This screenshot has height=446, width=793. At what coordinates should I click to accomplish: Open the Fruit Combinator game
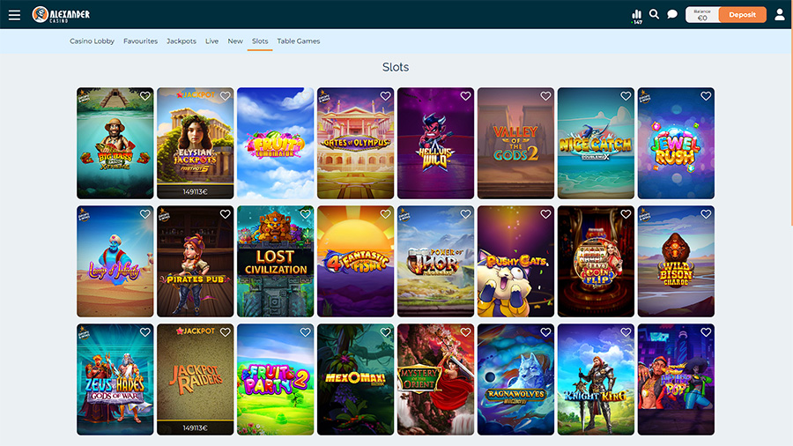[x=275, y=143]
